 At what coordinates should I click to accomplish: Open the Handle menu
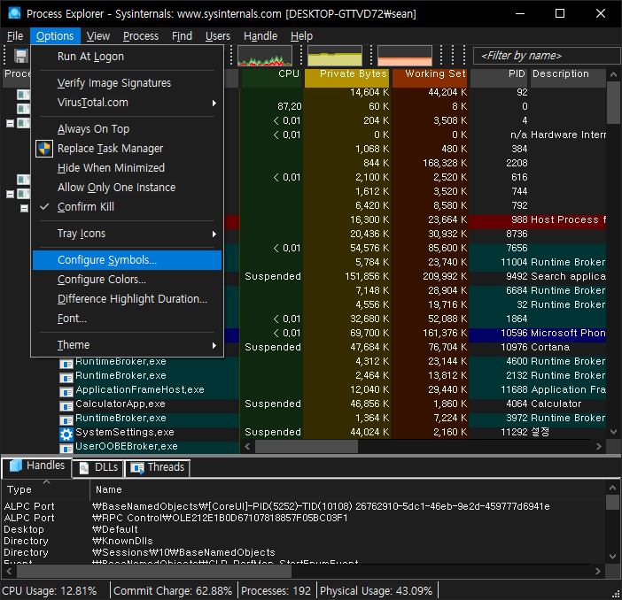pyautogui.click(x=260, y=36)
